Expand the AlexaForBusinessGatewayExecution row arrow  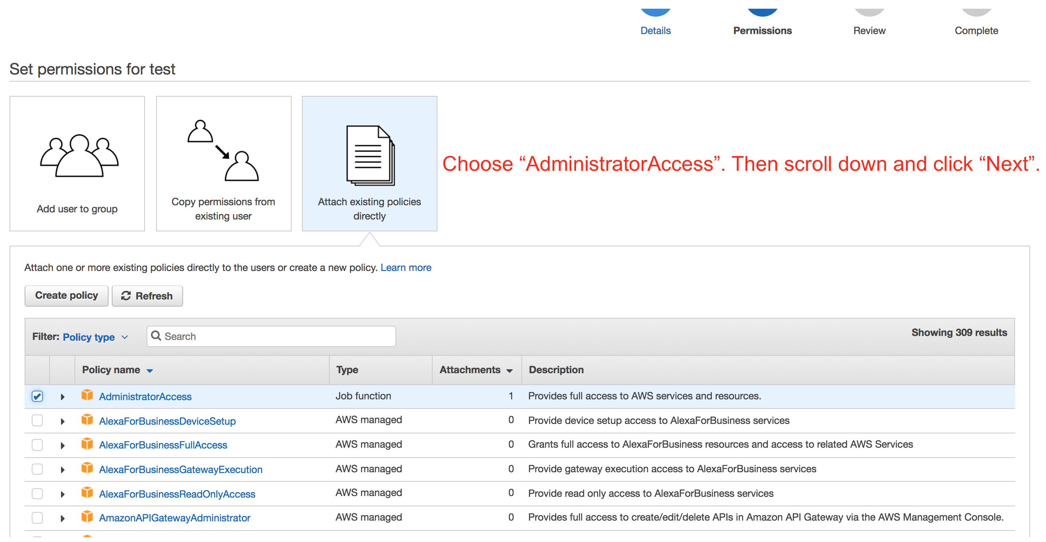click(x=63, y=470)
